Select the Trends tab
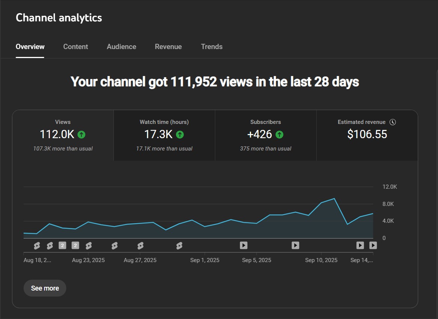 [x=212, y=47]
